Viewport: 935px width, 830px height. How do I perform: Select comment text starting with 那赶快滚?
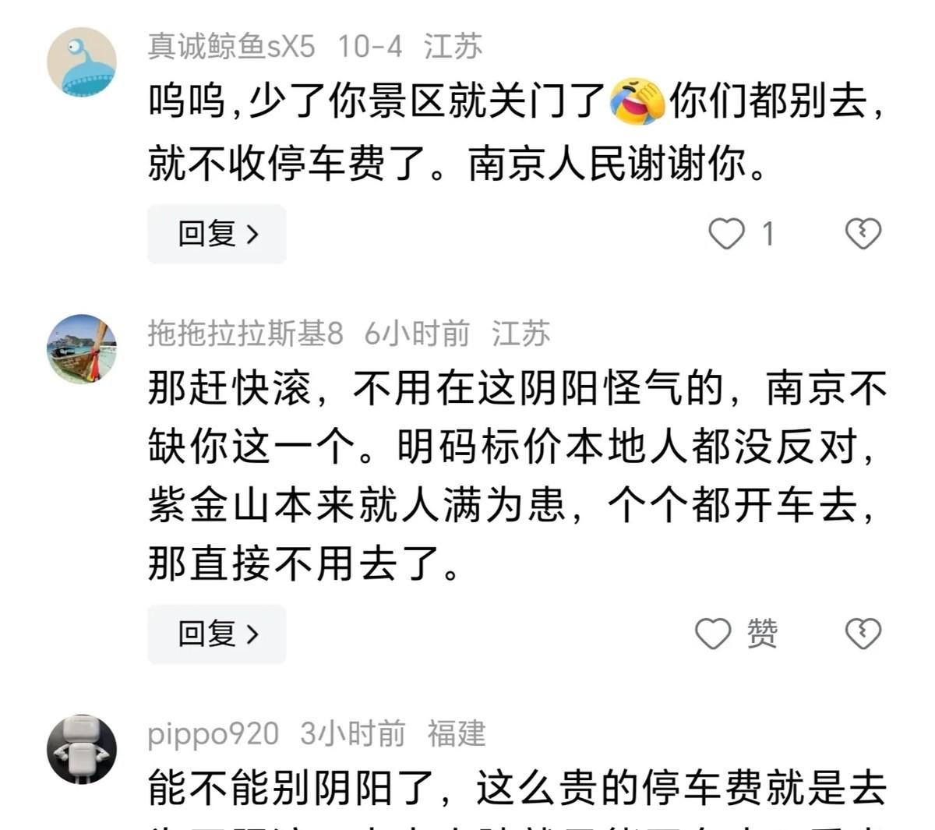[x=517, y=476]
